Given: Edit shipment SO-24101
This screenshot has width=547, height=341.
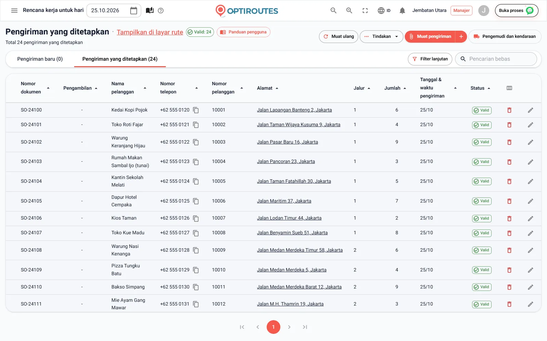Looking at the screenshot, I should (530, 125).
